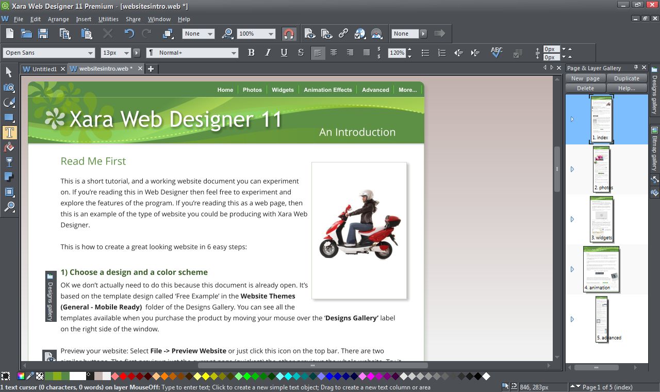Expand layers of 2. photos page

572,169
